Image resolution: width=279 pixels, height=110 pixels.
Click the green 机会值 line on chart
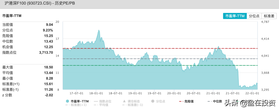pos(160,65)
